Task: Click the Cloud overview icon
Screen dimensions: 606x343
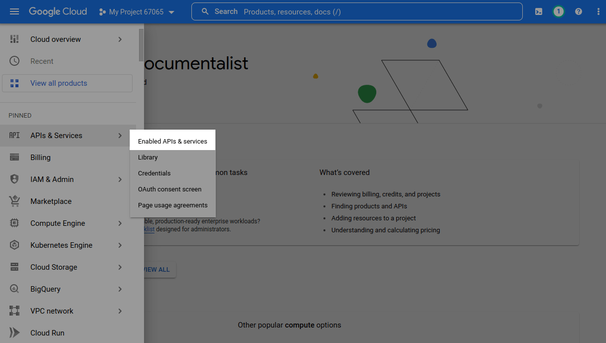Action: pyautogui.click(x=14, y=39)
